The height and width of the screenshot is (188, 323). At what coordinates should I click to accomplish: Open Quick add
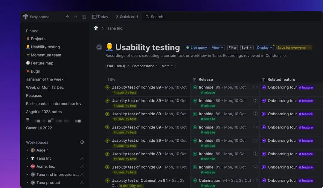pos(126,17)
